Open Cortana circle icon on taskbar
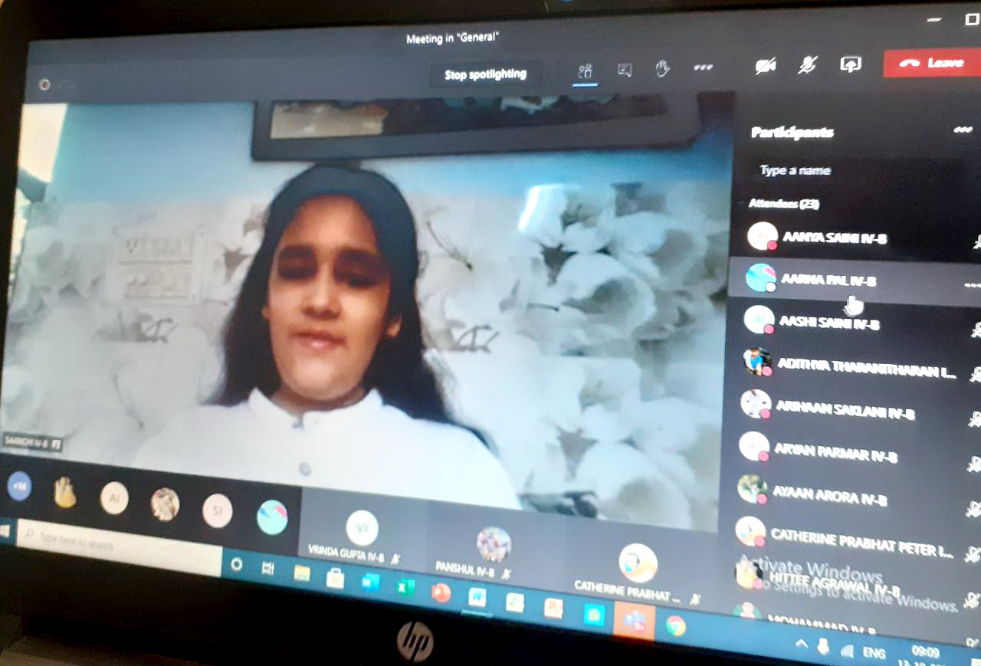Image resolution: width=981 pixels, height=666 pixels. [x=236, y=565]
